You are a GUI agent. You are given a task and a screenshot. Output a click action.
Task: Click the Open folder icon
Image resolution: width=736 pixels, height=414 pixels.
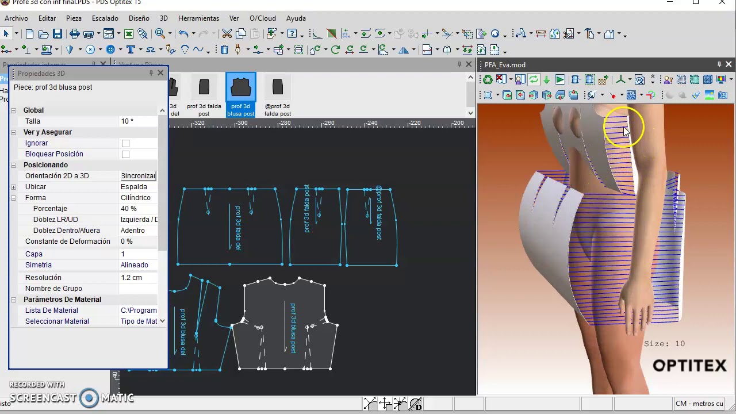(44, 34)
